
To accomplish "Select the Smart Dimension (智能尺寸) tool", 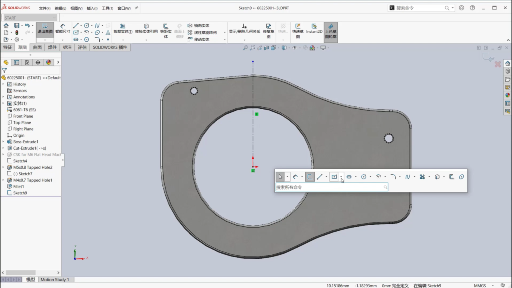I will click(x=62, y=29).
